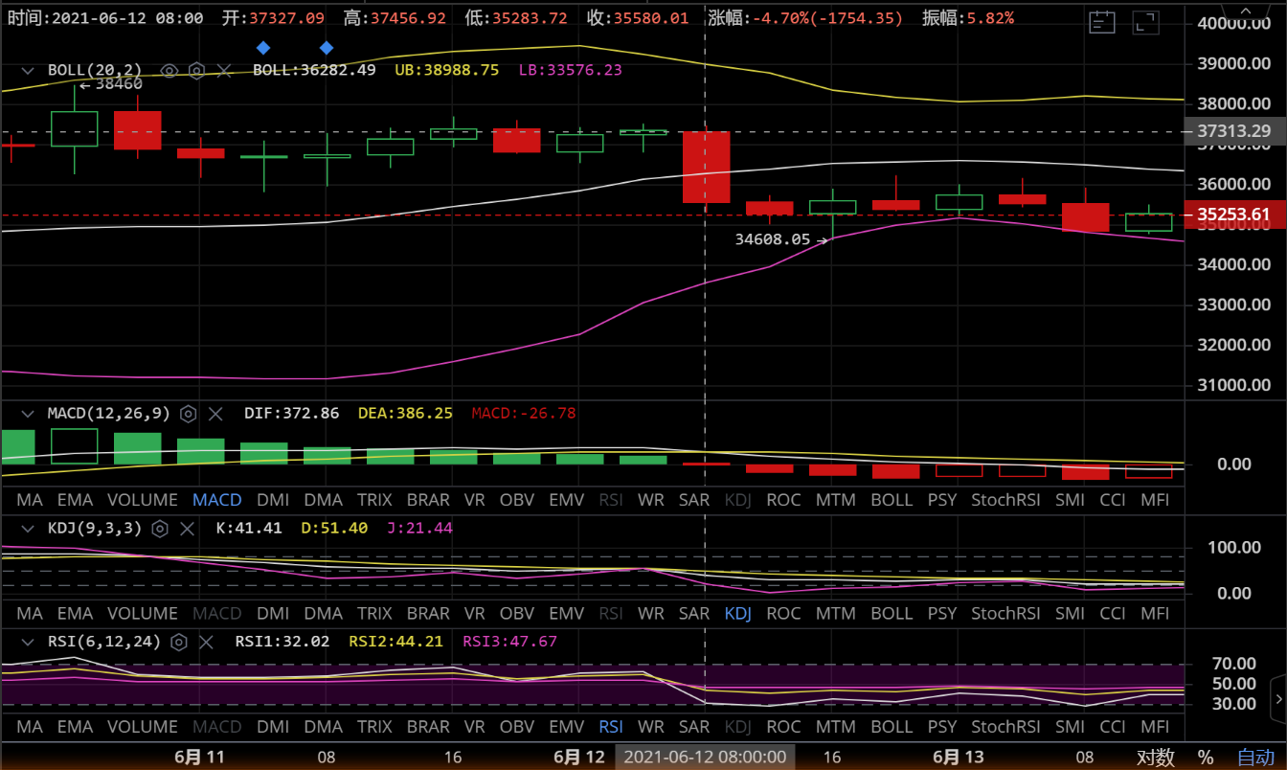Click the red current price label 35253.61

coord(1235,215)
